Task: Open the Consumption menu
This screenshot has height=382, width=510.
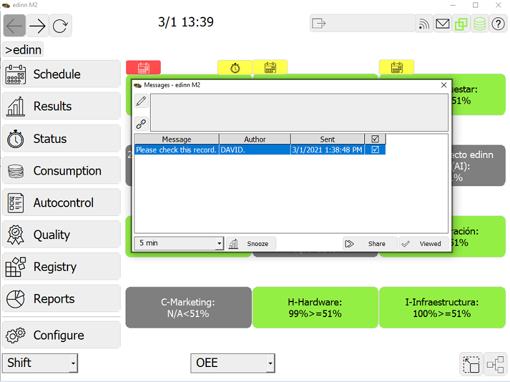Action: point(61,171)
